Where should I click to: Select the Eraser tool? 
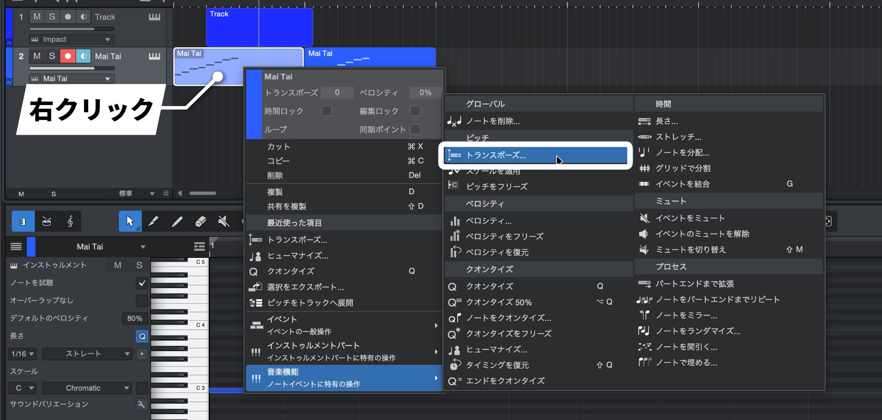pos(200,221)
